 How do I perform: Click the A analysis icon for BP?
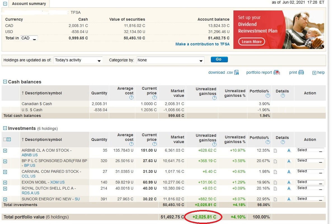289,161
